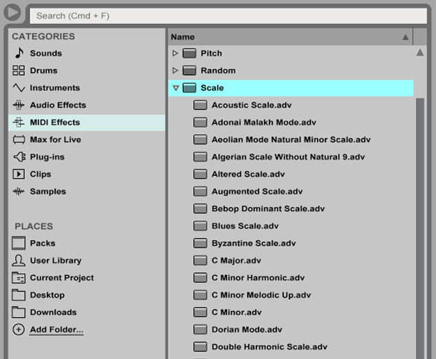Select Aeolian Mode Natural Minor Scale.adv
The width and height of the screenshot is (436, 359).
click(291, 140)
